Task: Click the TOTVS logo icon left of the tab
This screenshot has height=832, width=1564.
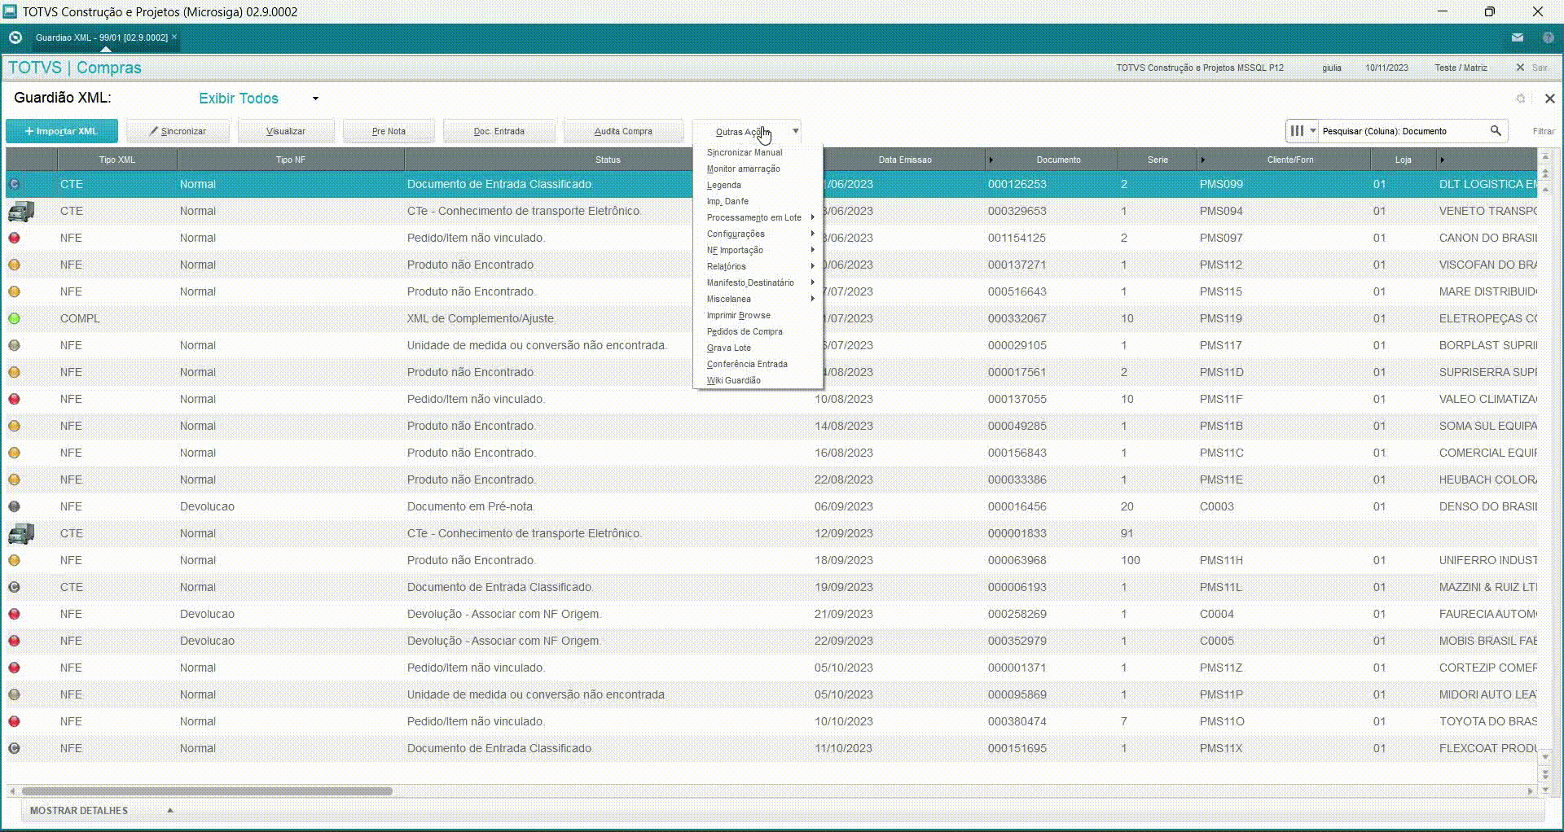Action: [15, 37]
